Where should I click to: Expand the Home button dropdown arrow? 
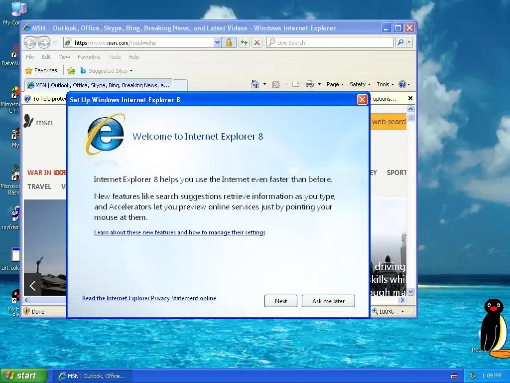pos(264,84)
